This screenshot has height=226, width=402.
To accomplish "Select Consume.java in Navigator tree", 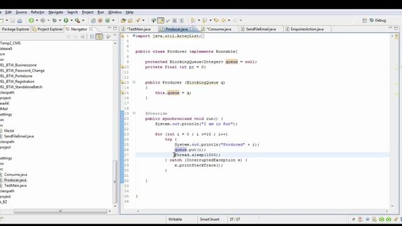I will (15, 175).
